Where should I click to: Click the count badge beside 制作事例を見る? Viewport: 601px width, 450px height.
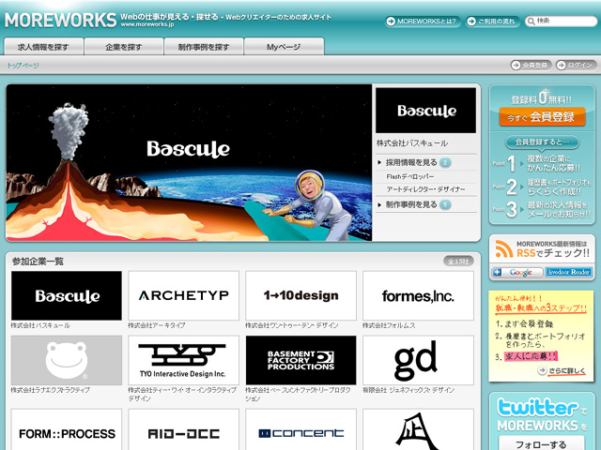(445, 204)
